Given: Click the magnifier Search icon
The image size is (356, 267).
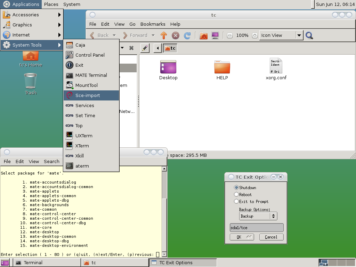Looking at the screenshot, I should coord(309,35).
